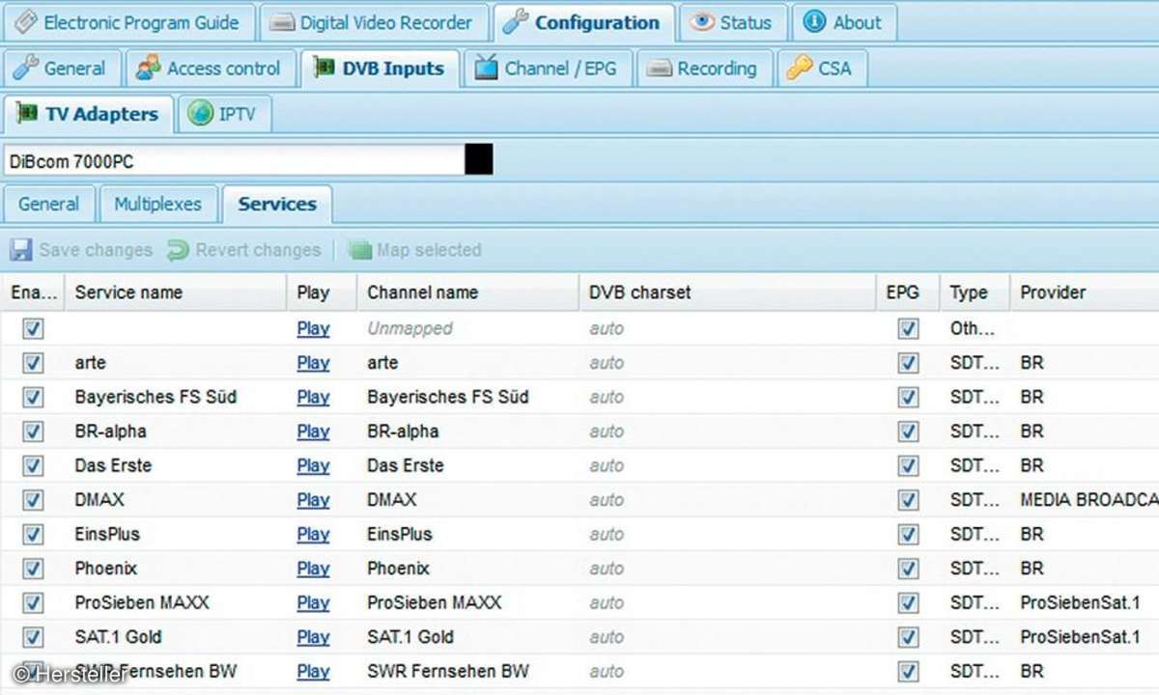Click Play link for DMAX

313,500
